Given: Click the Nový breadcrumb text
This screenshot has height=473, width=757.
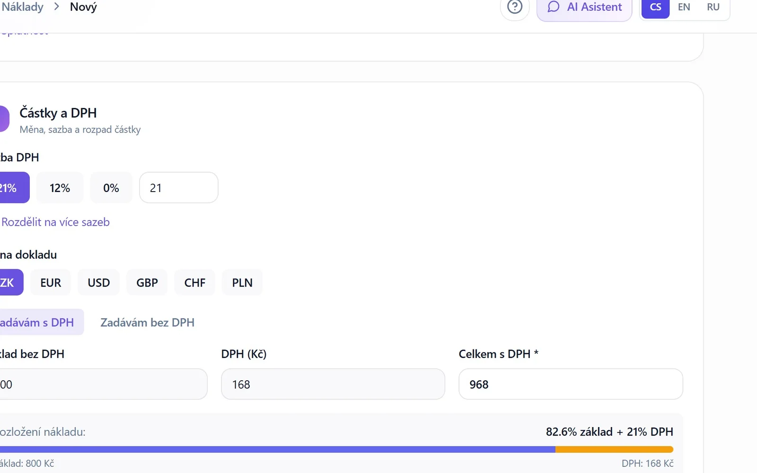Looking at the screenshot, I should tap(83, 7).
